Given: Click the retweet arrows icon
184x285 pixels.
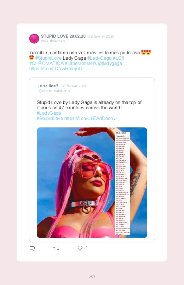Looking at the screenshot, I should [56, 248].
